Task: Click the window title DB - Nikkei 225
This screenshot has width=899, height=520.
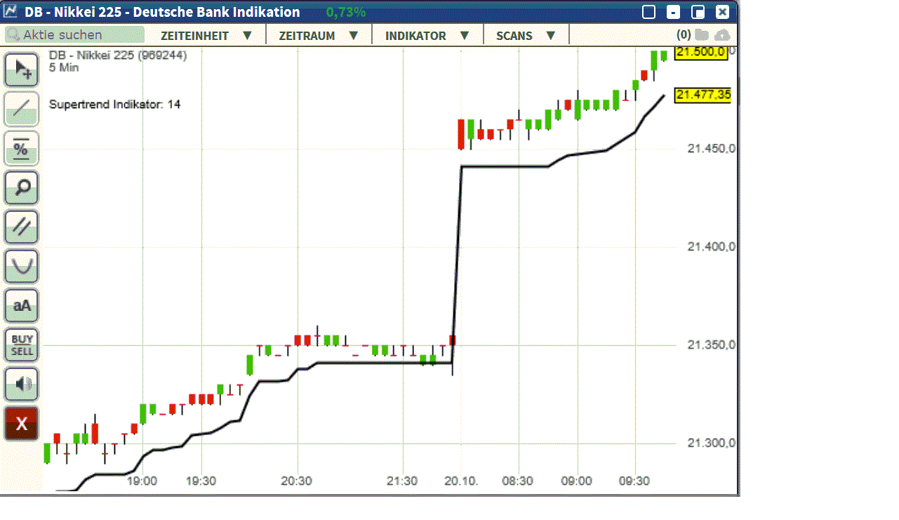Action: point(162,12)
